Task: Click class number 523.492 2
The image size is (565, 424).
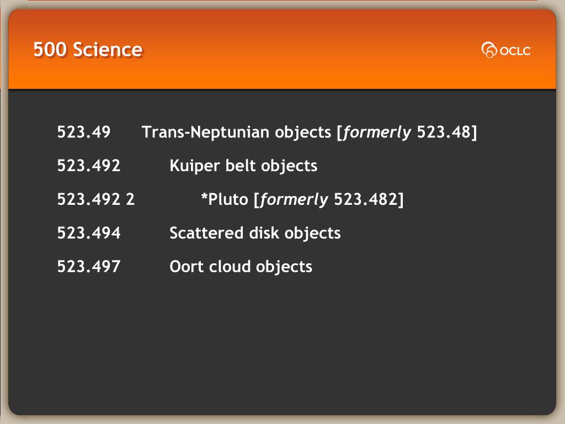Action: 96,199
